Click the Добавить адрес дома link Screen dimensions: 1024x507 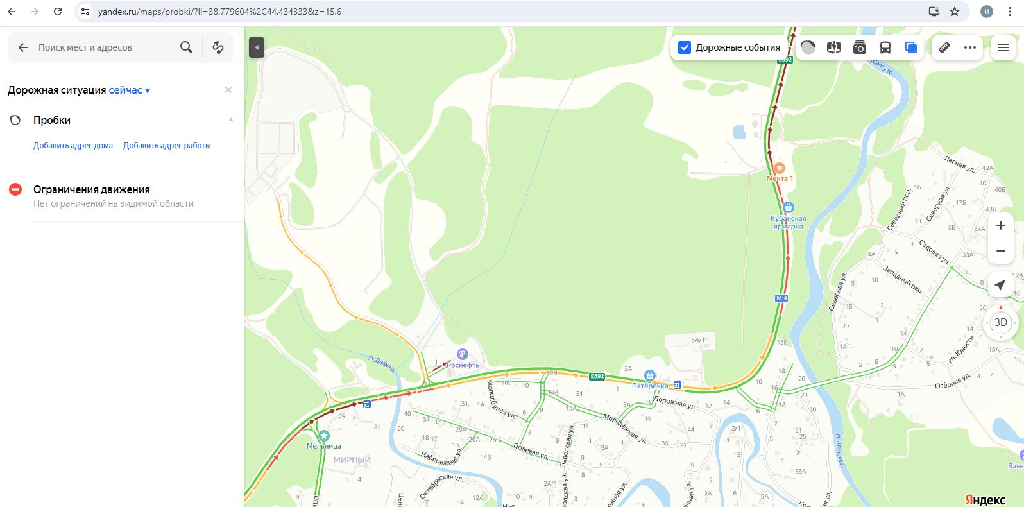73,146
